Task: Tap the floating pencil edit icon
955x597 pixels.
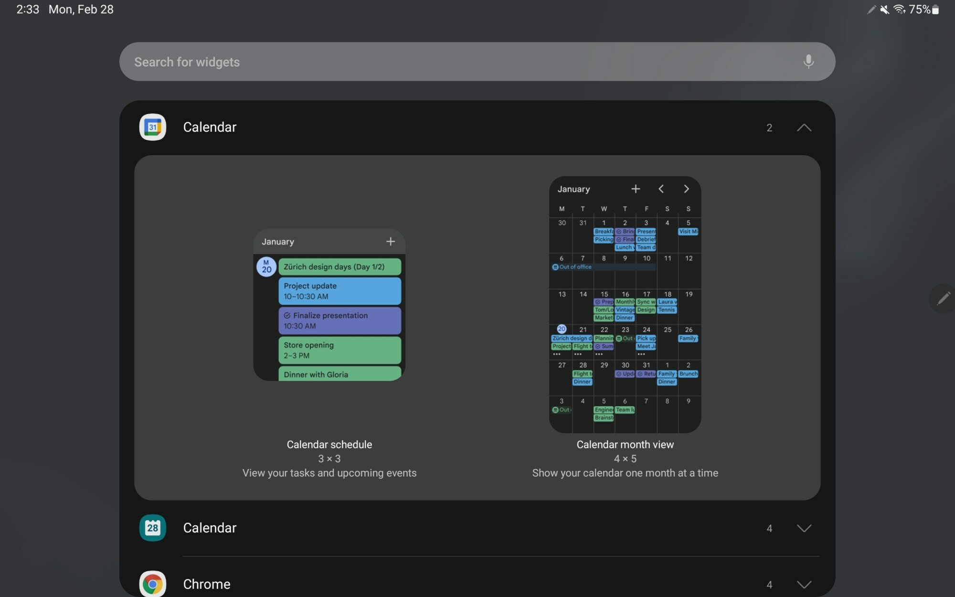Action: (943, 298)
